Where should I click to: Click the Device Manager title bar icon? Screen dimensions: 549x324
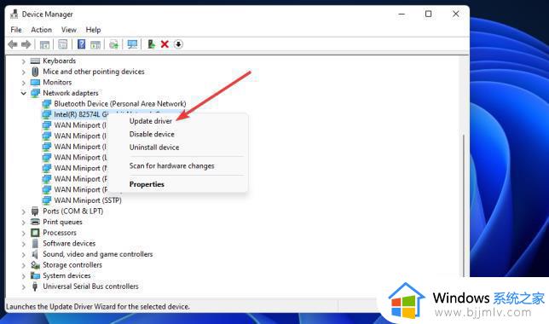pos(14,14)
